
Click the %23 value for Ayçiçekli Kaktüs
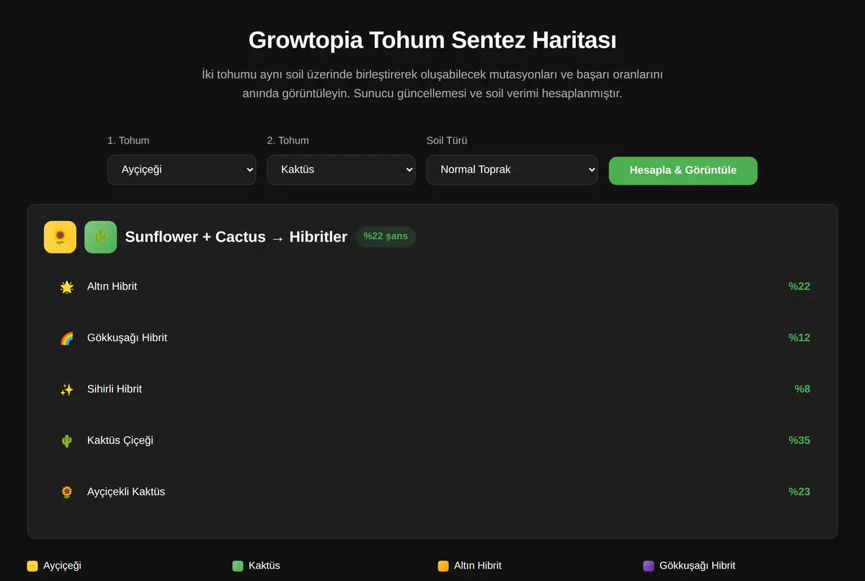click(799, 492)
